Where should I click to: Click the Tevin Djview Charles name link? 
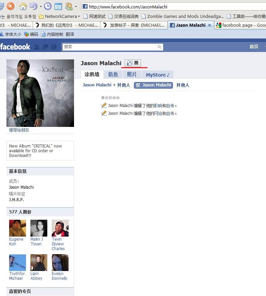pyautogui.click(x=58, y=244)
